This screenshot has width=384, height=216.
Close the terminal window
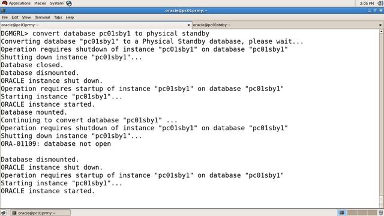[x=381, y=11]
